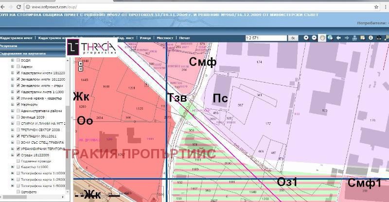
Task: Uncheck Земеделски имоти - стари layer
Action: (18, 85)
